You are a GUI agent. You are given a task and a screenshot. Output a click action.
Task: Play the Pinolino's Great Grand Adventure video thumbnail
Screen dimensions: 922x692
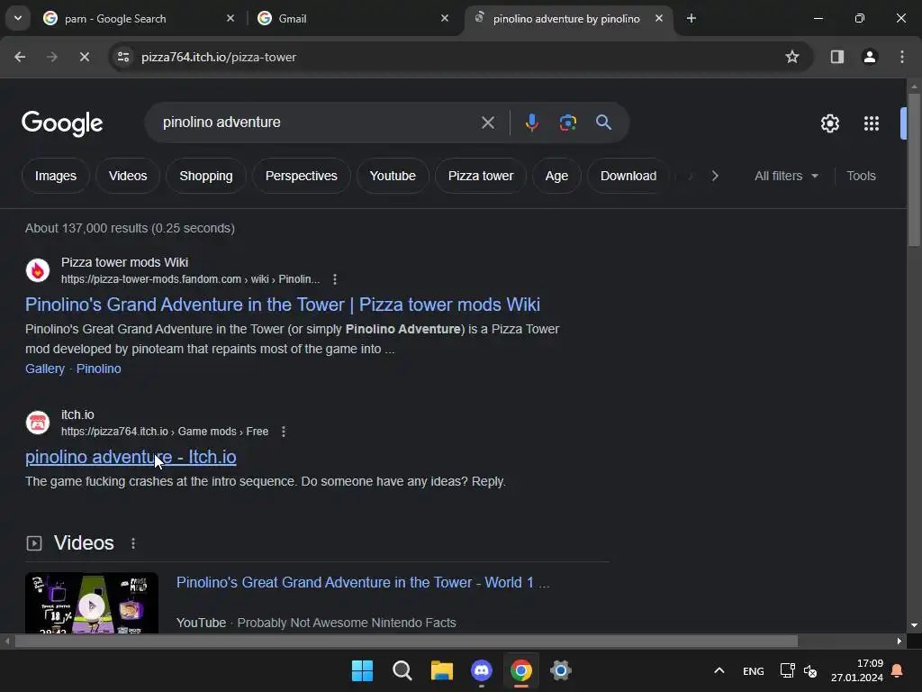click(92, 603)
